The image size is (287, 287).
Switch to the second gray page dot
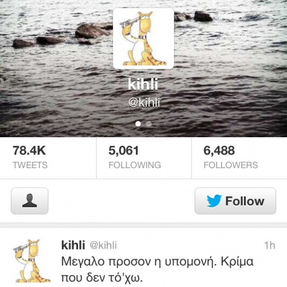(x=149, y=124)
